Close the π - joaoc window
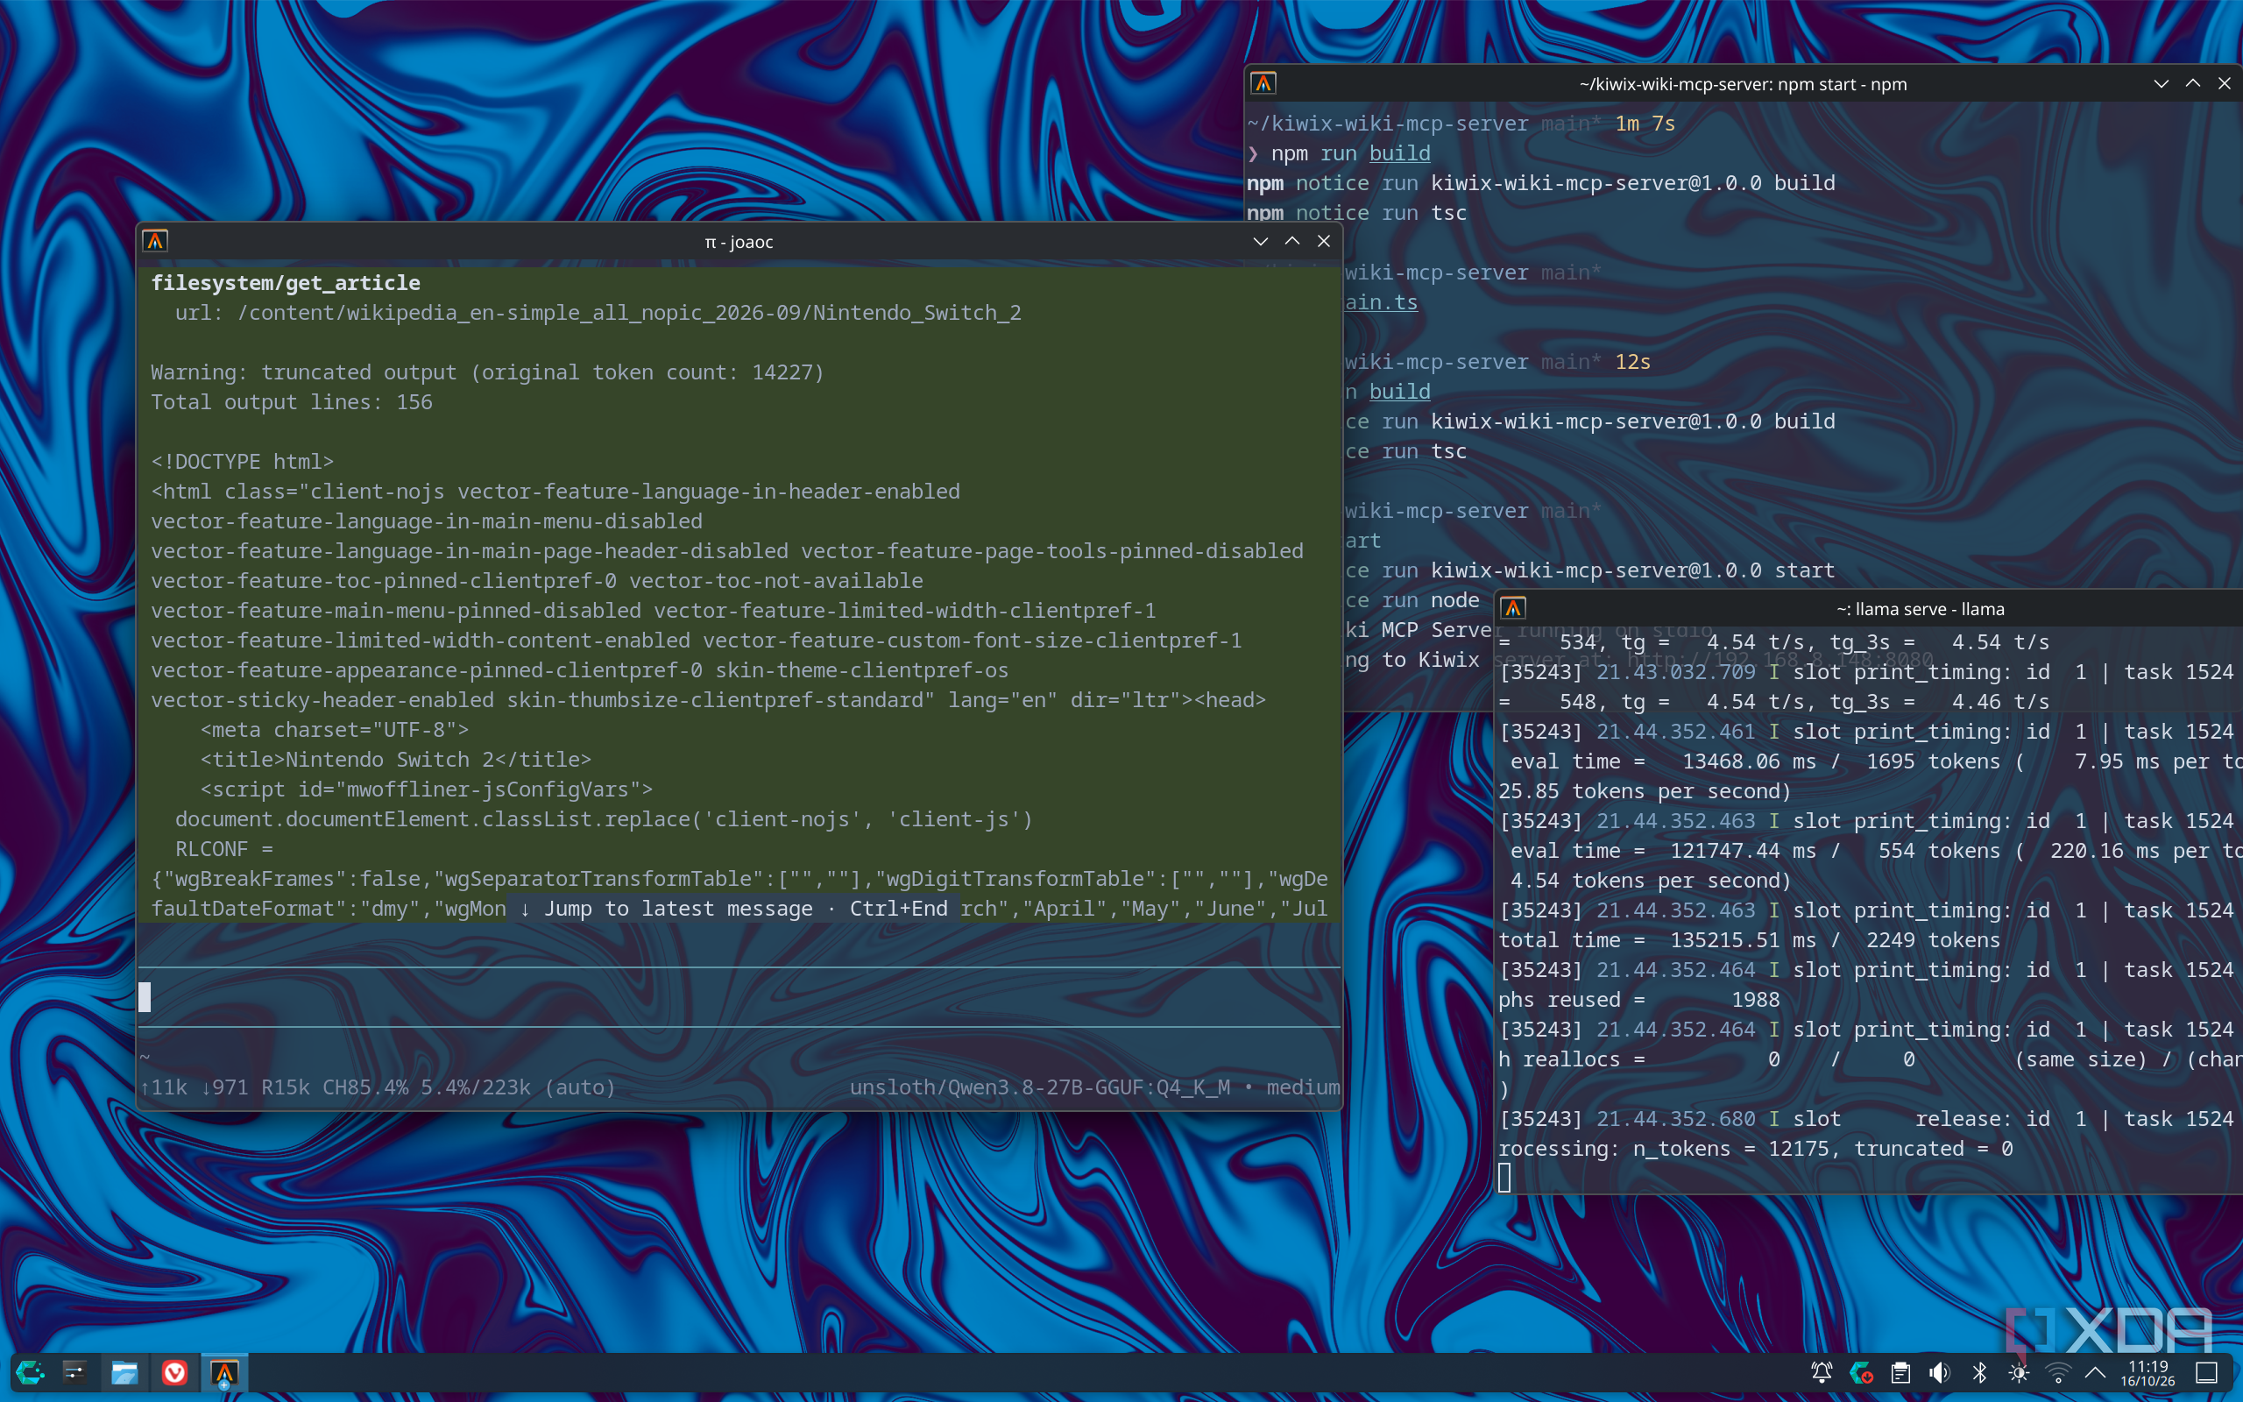The image size is (2243, 1402). [1324, 241]
